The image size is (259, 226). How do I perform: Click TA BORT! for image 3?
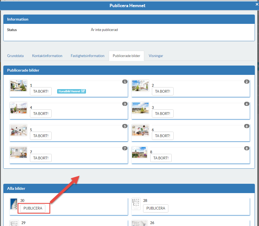pos(163,114)
